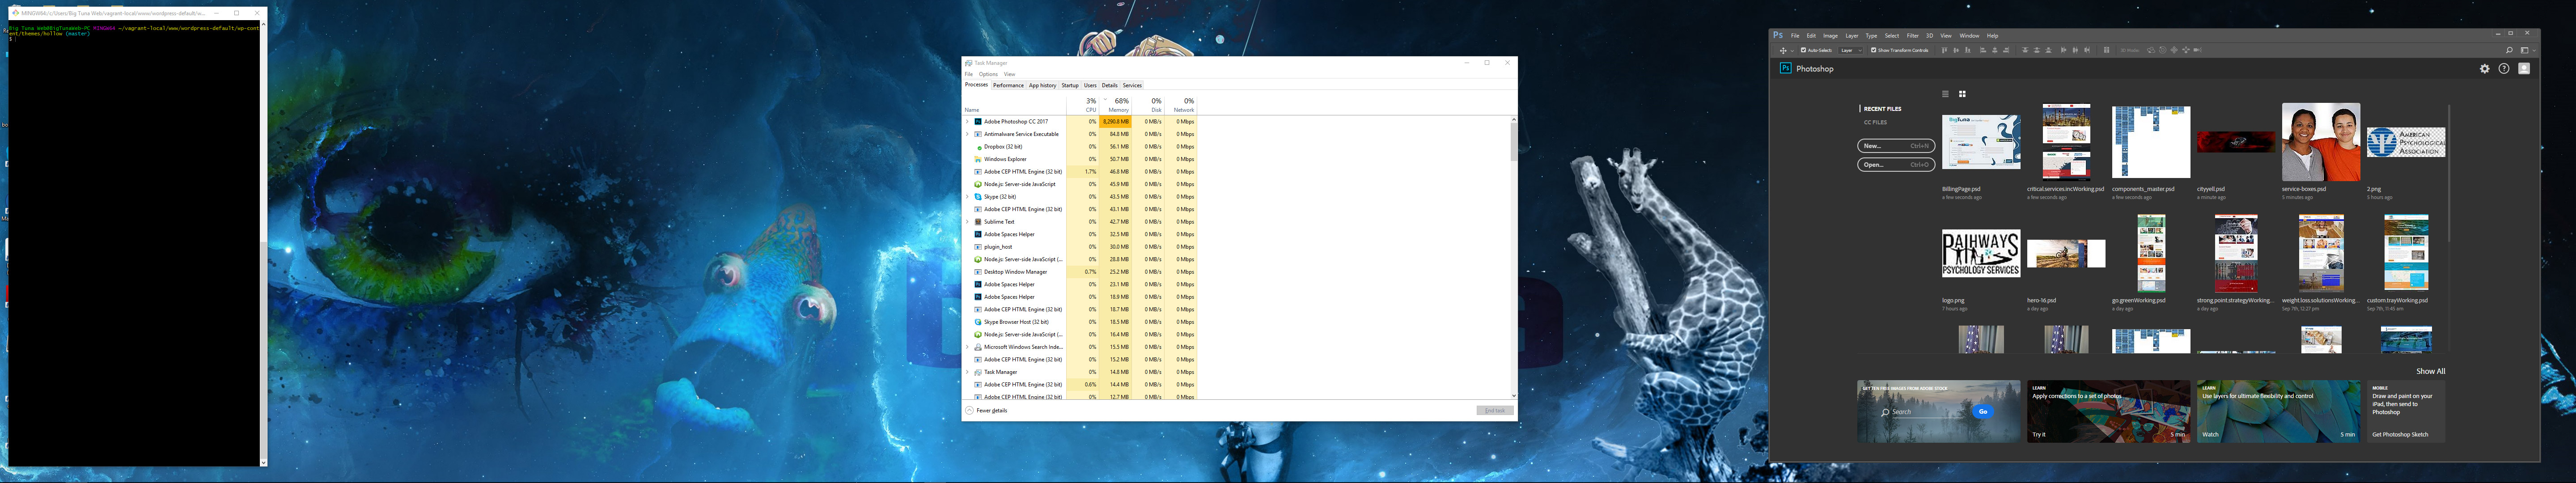Click the Show All link in Photoshop
The height and width of the screenshot is (483, 2576).
2431,371
